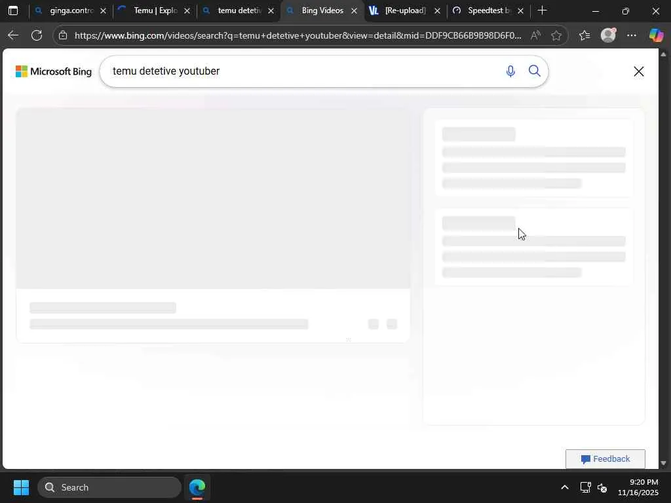This screenshot has width=671, height=503.
Task: Switch to the Speedtest tab
Action: (x=488, y=10)
